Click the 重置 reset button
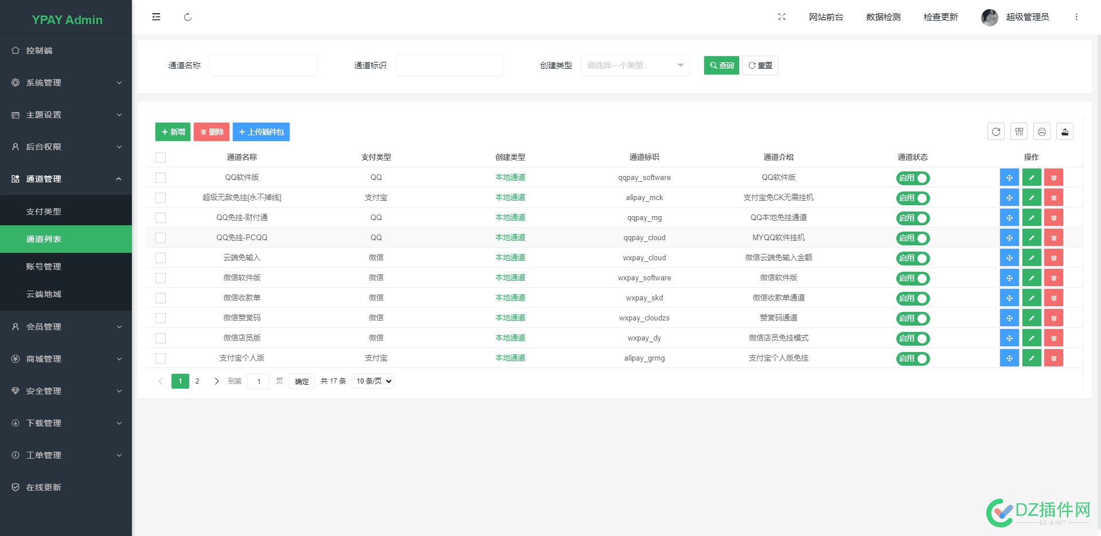Image resolution: width=1101 pixels, height=536 pixels. tap(760, 65)
